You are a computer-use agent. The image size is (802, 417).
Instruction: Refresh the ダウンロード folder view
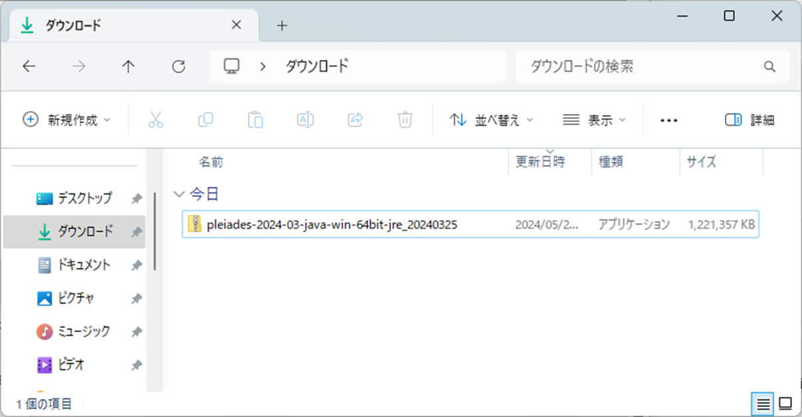tap(178, 67)
